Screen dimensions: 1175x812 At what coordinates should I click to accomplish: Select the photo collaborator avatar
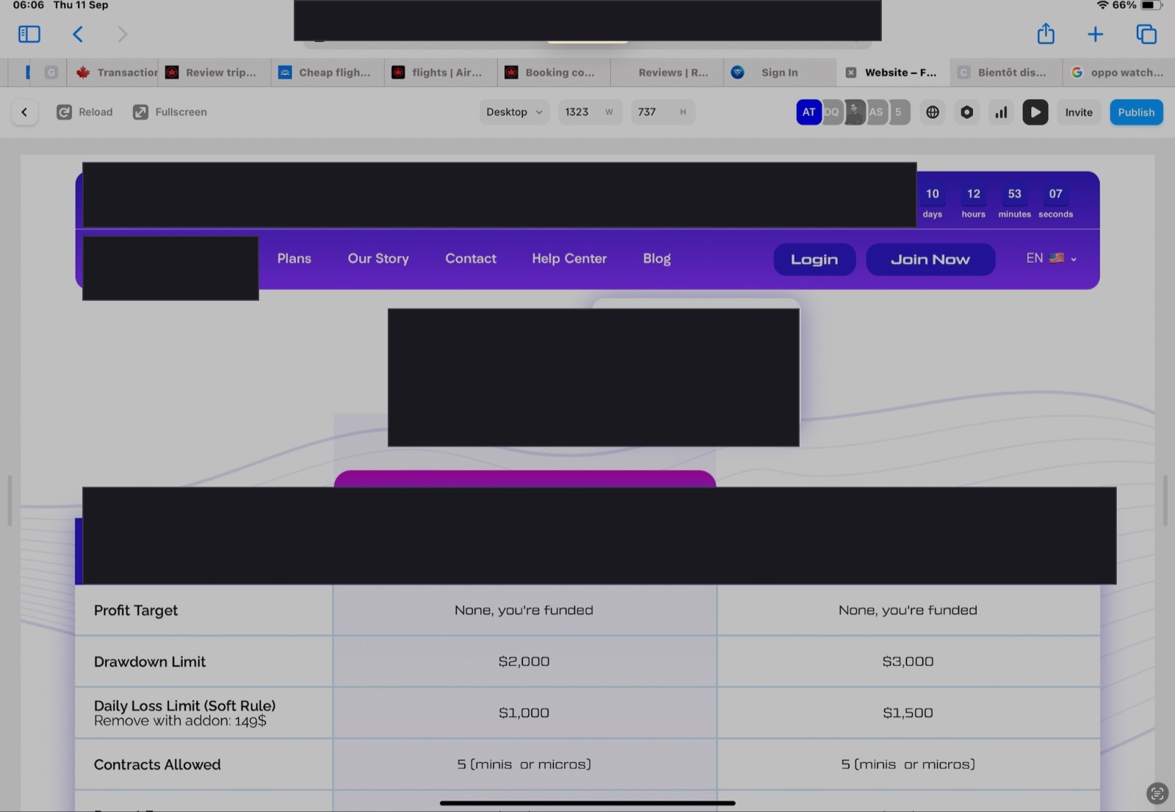[854, 112]
